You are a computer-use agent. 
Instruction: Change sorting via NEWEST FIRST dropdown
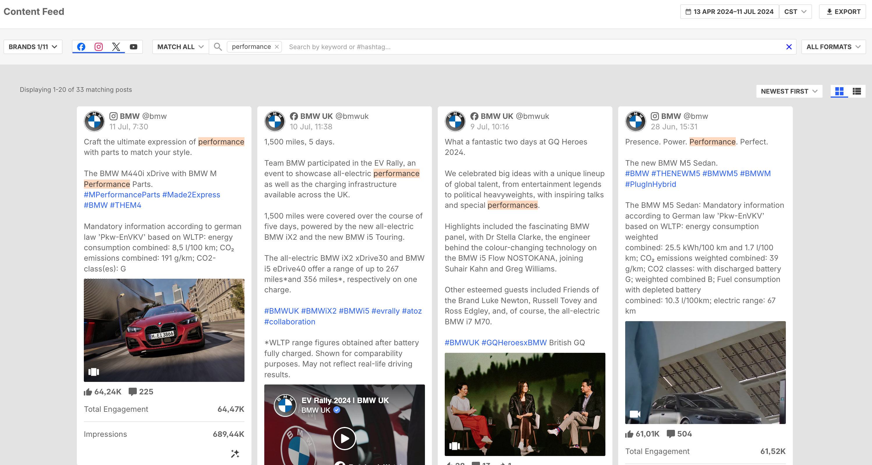789,91
